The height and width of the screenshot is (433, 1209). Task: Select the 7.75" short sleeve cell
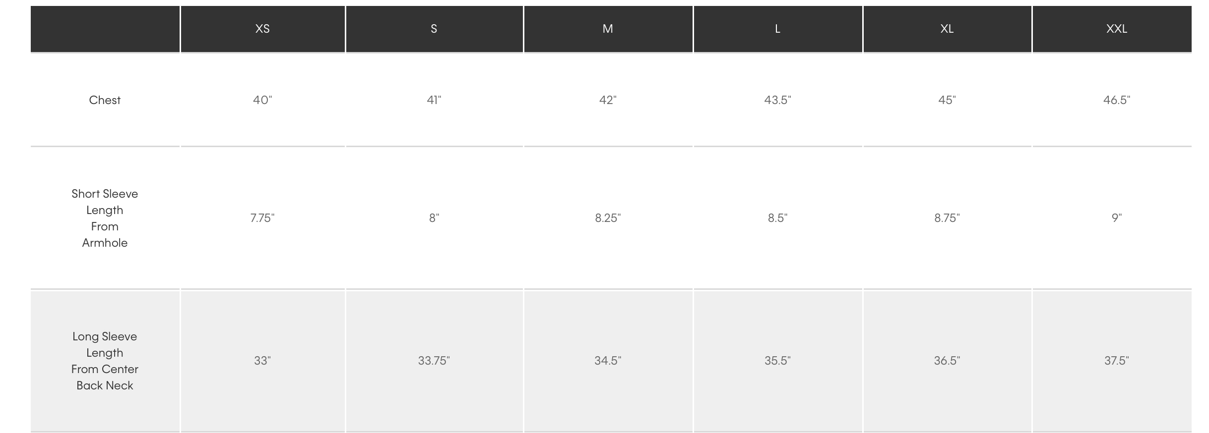pos(262,218)
